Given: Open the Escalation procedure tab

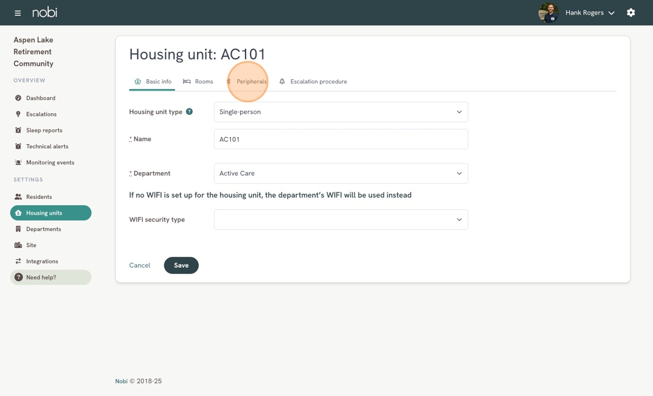Looking at the screenshot, I should (313, 82).
